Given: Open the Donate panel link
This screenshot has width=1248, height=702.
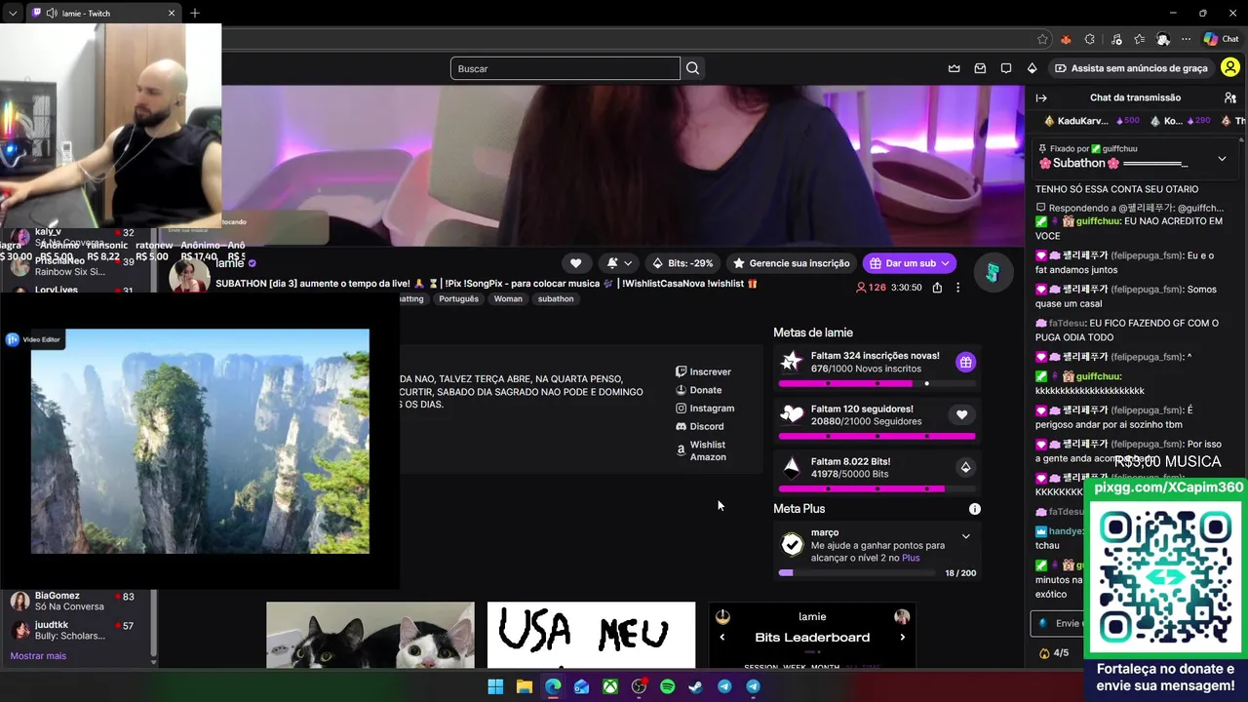Looking at the screenshot, I should point(698,390).
